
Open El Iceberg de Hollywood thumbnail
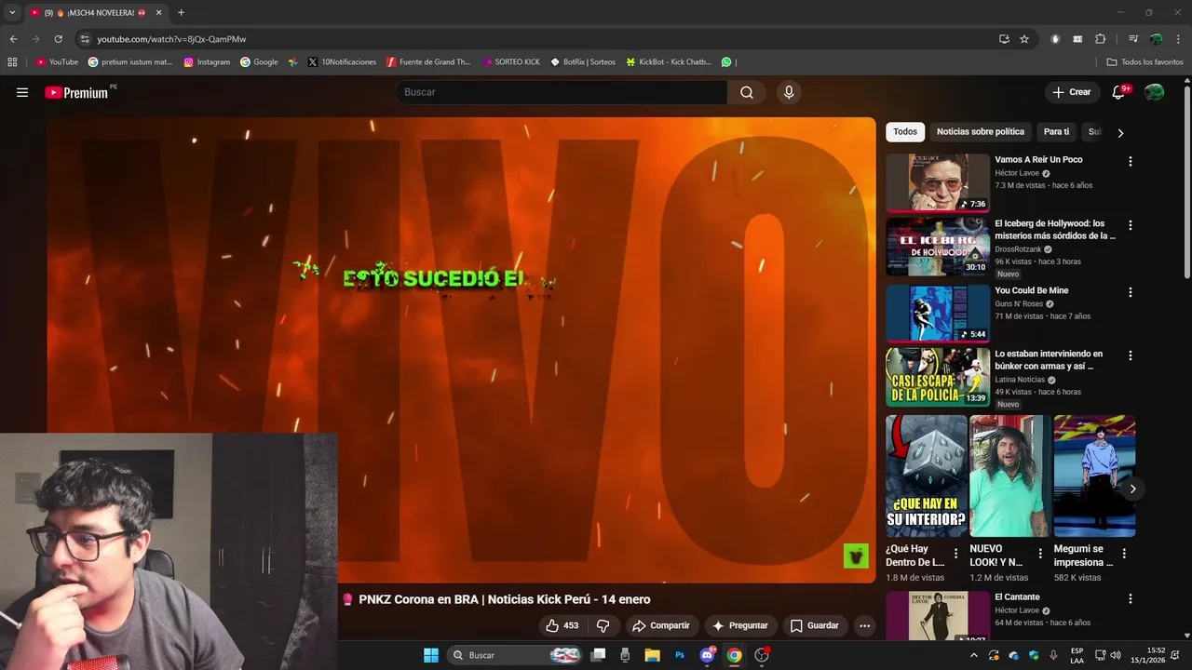pos(938,247)
